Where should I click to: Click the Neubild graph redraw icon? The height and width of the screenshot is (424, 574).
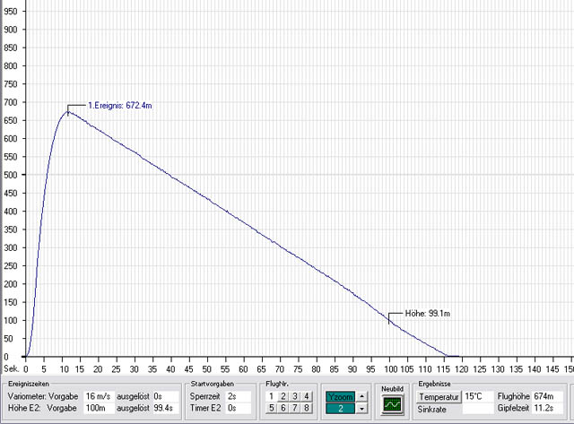pos(390,405)
